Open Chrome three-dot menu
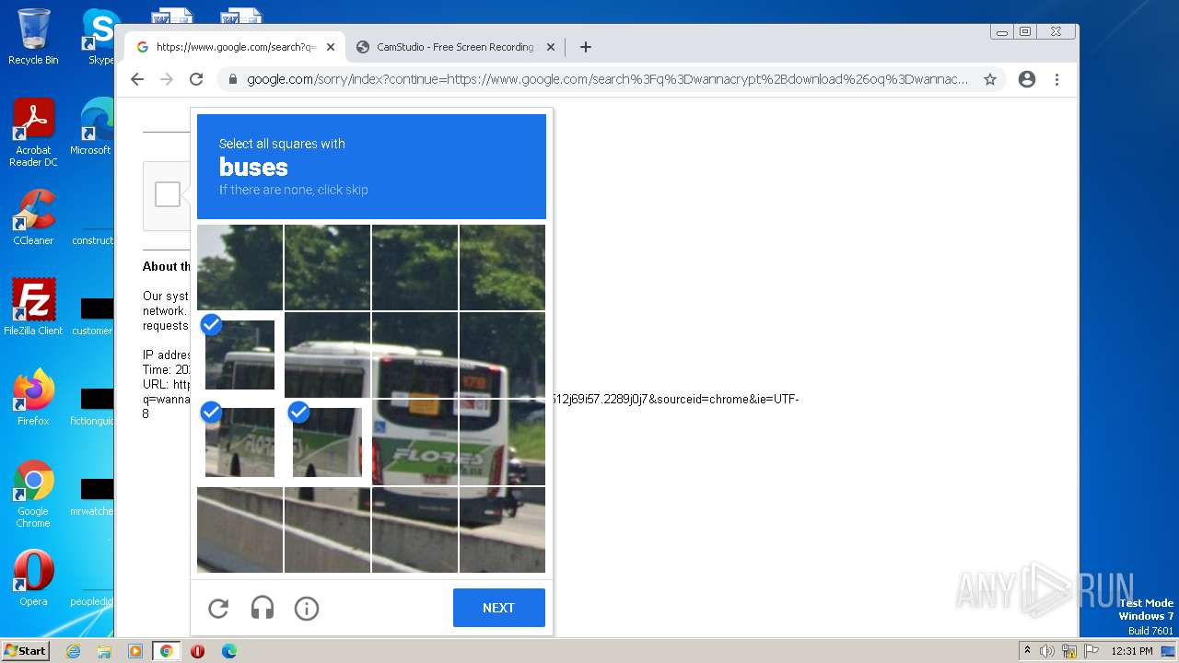The image size is (1179, 663). click(1056, 79)
